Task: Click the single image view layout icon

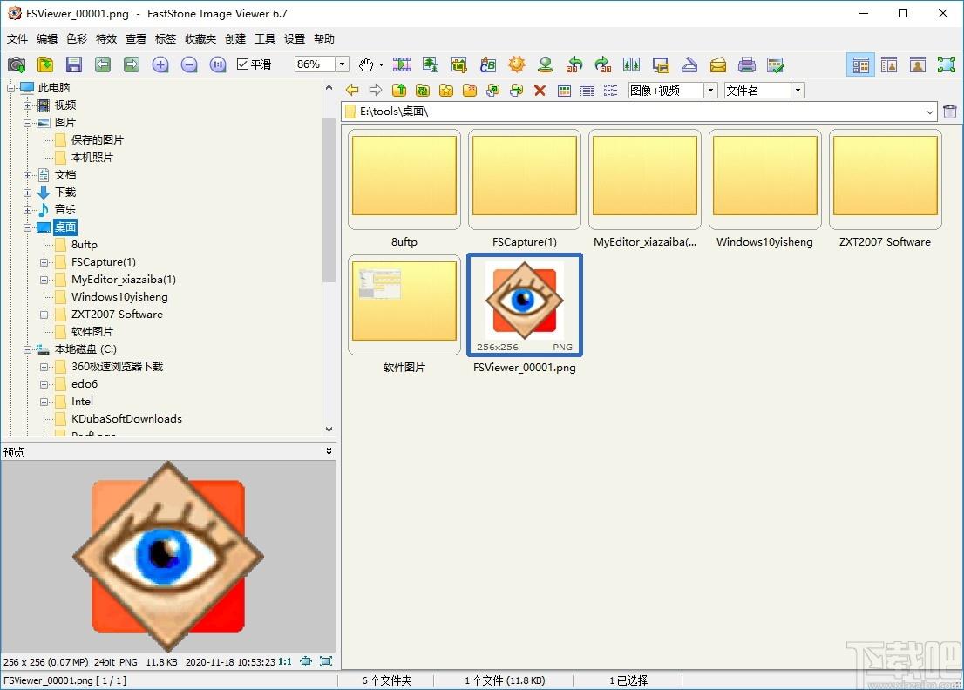Action: [x=918, y=64]
